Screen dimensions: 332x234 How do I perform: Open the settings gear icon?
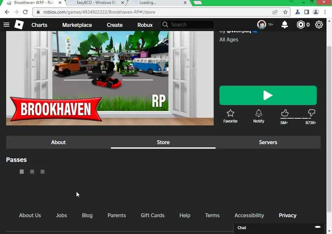click(x=319, y=25)
